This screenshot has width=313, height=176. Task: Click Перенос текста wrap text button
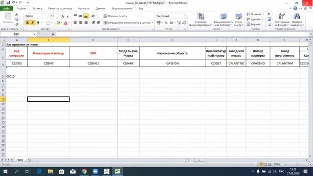pos(115,16)
